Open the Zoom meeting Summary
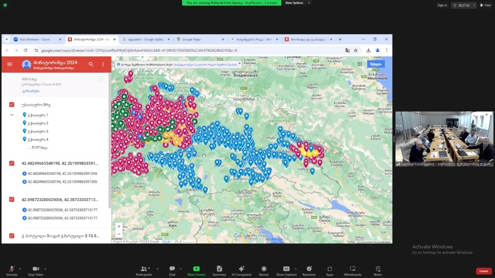 (219, 271)
